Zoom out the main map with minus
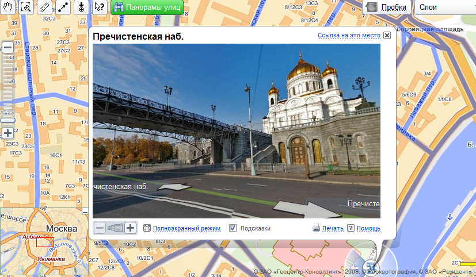The image size is (476, 277). (8, 48)
